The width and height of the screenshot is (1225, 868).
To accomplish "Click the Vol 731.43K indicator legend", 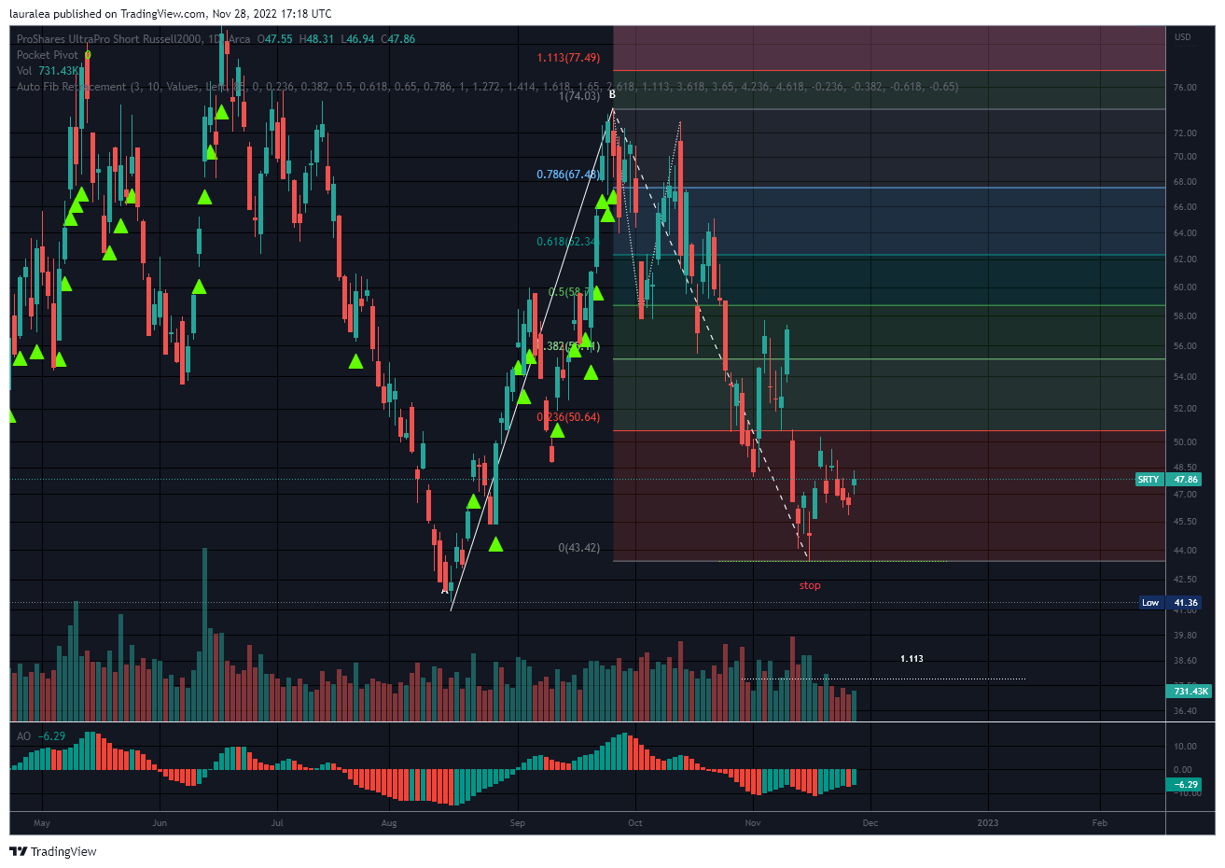I will pos(48,71).
